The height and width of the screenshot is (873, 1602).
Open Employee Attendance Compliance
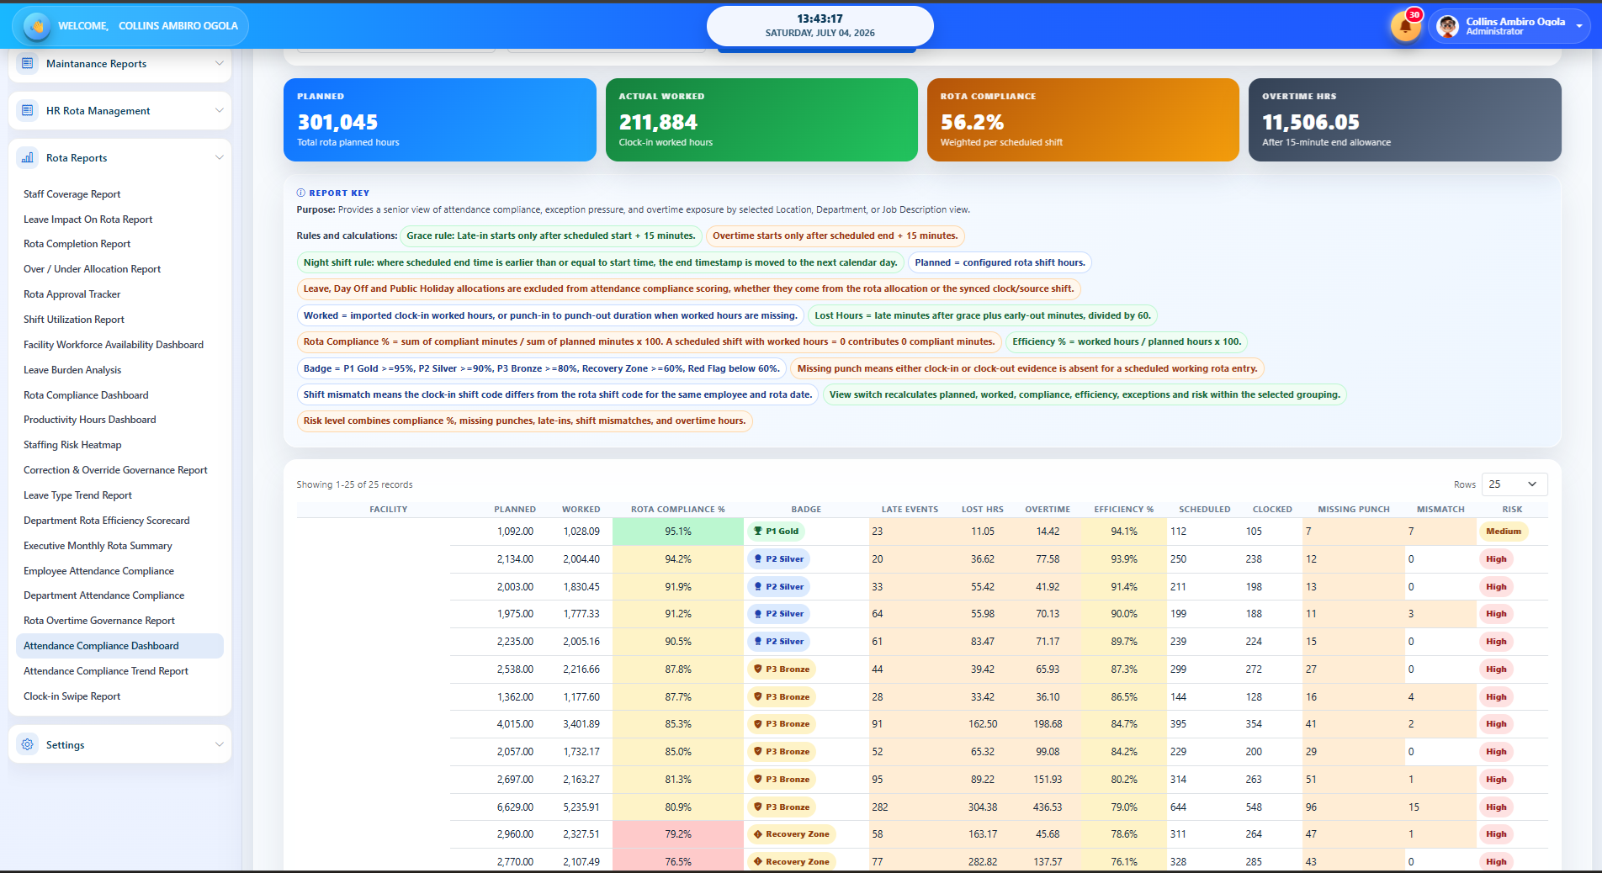[98, 571]
